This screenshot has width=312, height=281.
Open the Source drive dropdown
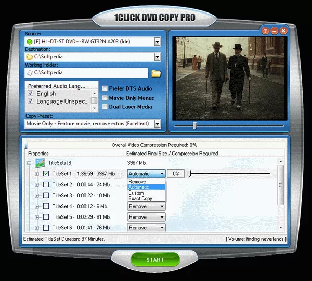pos(157,41)
